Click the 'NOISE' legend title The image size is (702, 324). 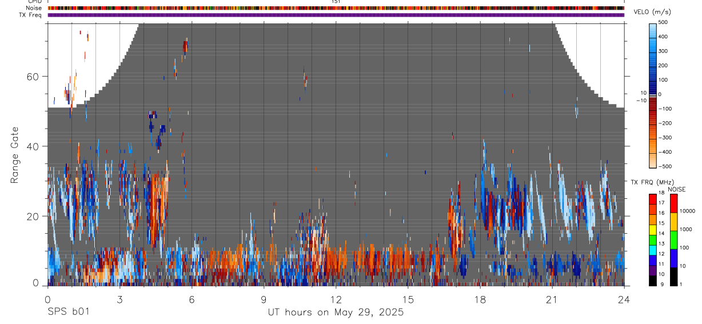(676, 189)
